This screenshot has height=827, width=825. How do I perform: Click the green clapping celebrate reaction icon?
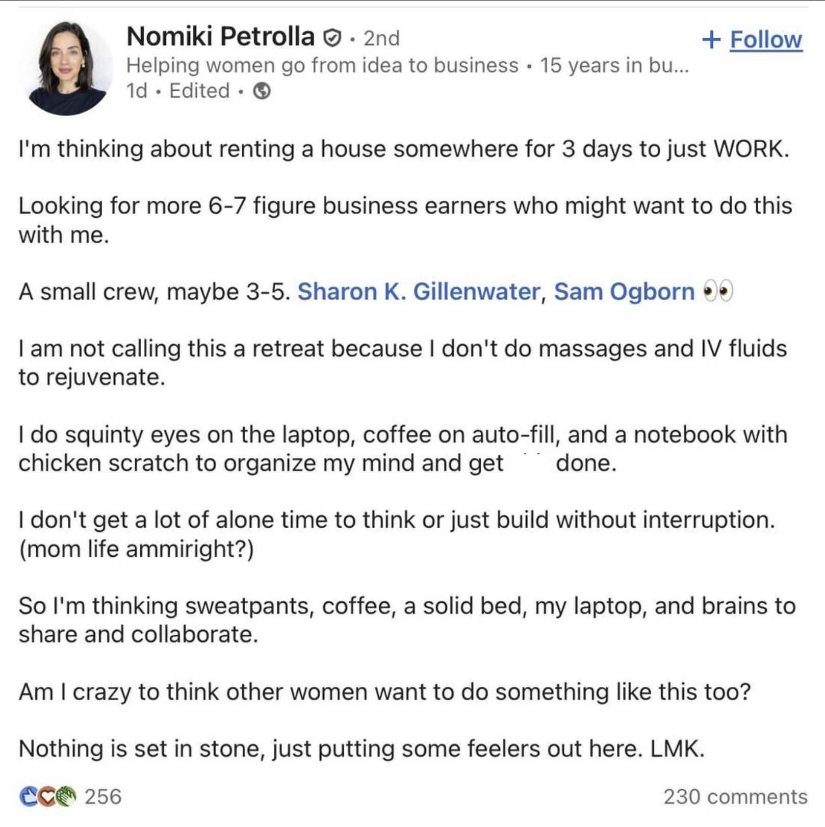pos(66,796)
